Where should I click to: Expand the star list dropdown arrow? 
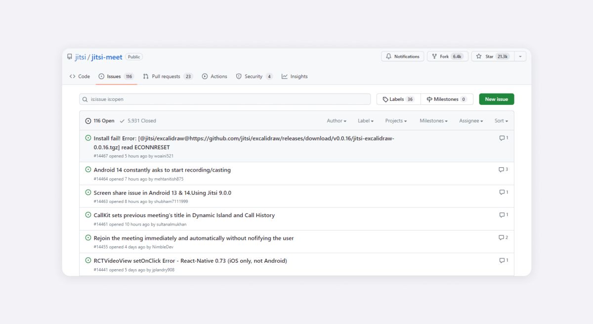click(x=520, y=57)
